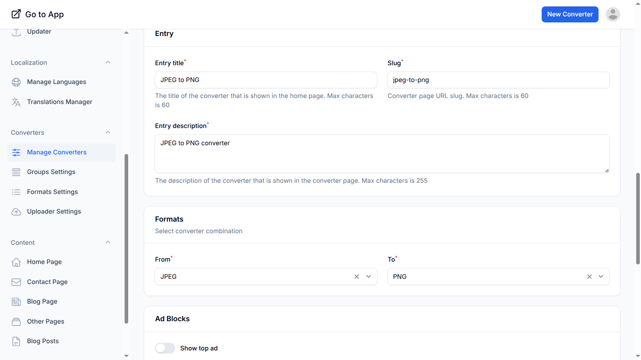The width and height of the screenshot is (641, 360).
Task: Click the Home Page house icon
Action: point(16,262)
